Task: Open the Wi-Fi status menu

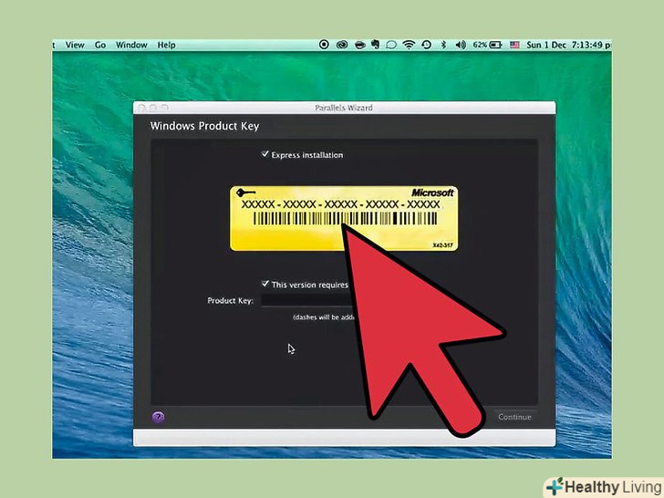Action: (409, 45)
